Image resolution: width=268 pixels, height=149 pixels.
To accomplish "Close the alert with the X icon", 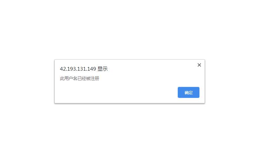I will (199, 65).
